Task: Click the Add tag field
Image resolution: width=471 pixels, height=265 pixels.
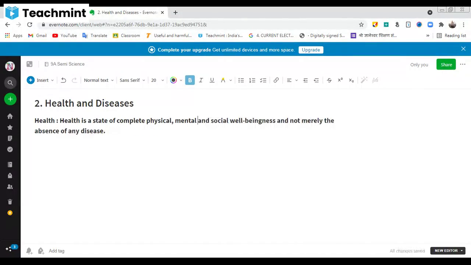Action: 56,251
